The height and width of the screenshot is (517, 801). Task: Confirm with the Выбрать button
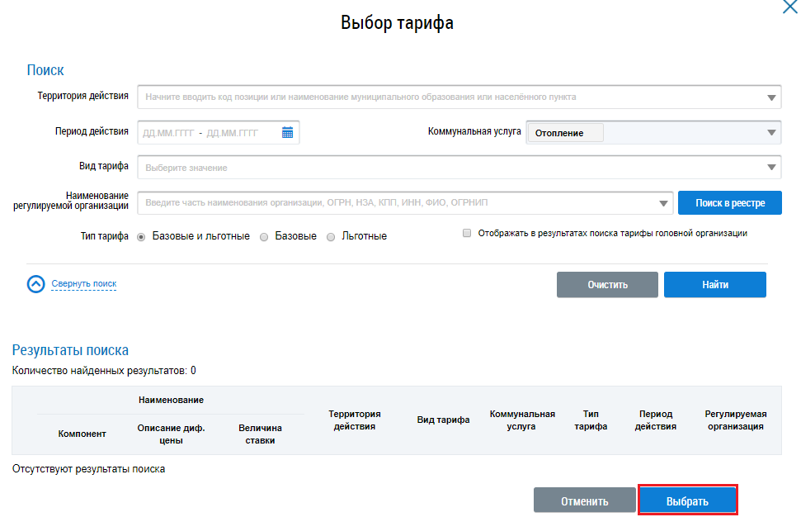pyautogui.click(x=687, y=501)
